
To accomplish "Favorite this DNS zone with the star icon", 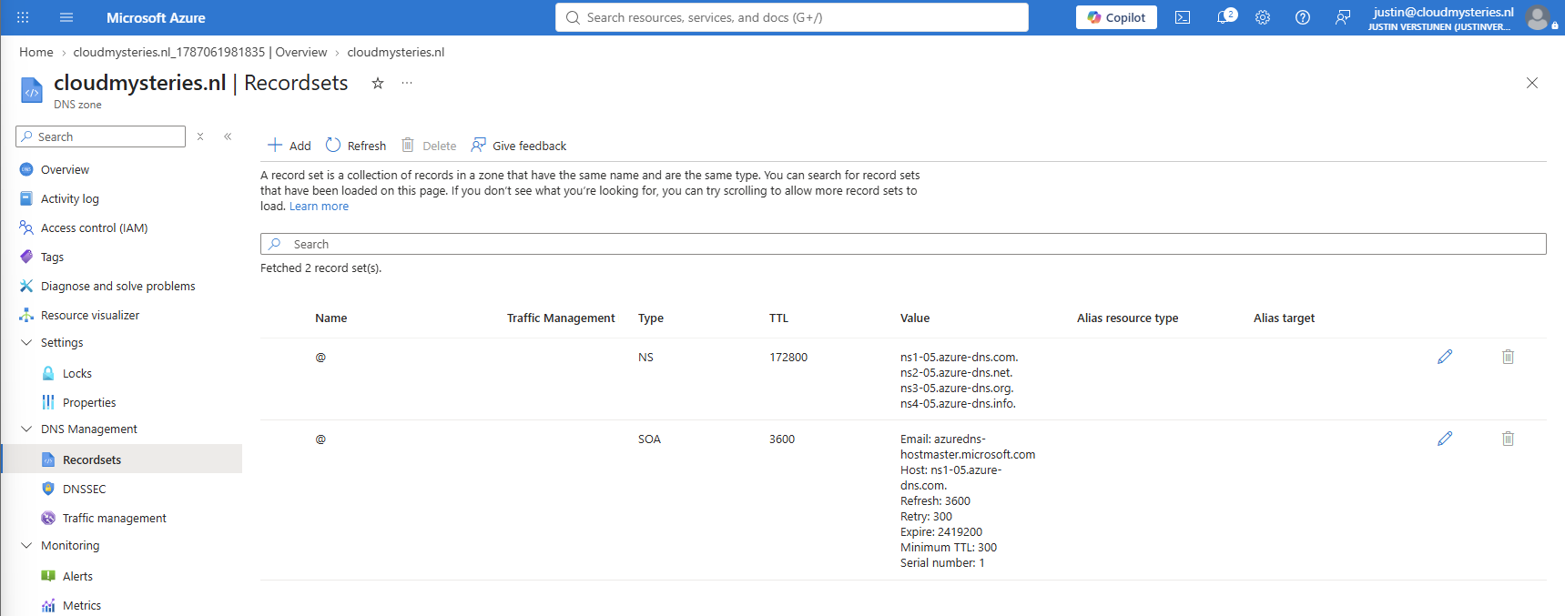I will [378, 83].
